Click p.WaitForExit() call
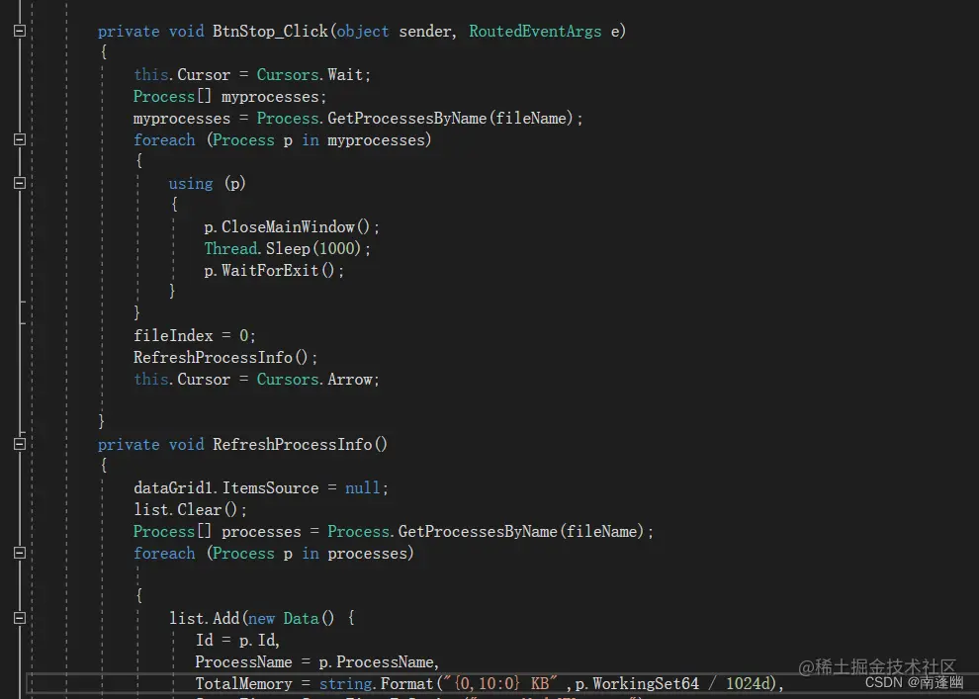 pyautogui.click(x=274, y=270)
